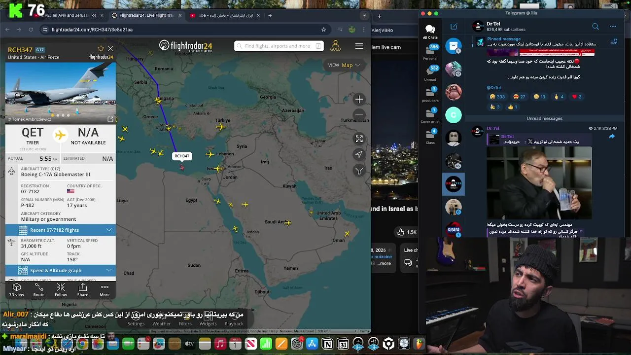Expand Recent 07-7182 flights section
This screenshot has height=355, width=631.
point(61,230)
